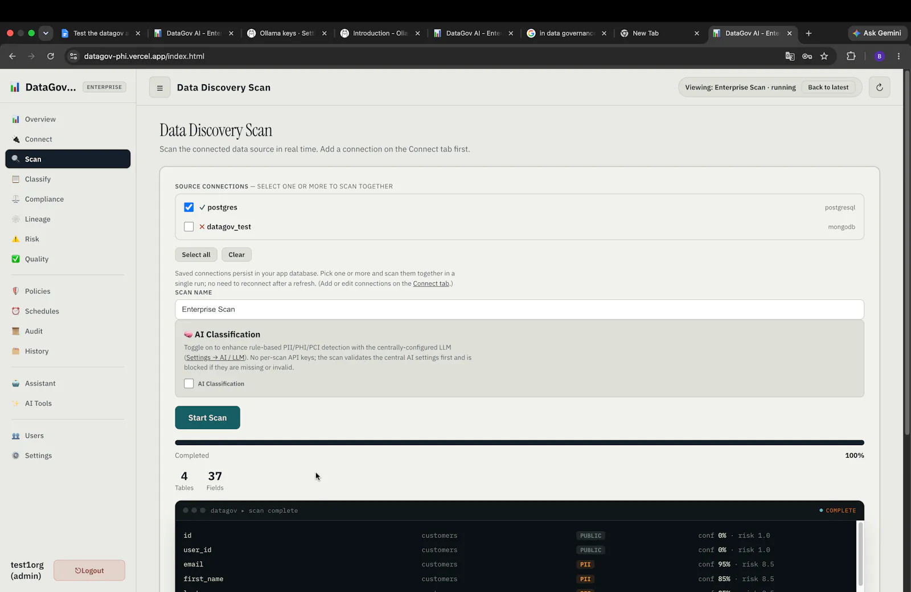Switch to the Test the datagov docs tab

pyautogui.click(x=101, y=34)
